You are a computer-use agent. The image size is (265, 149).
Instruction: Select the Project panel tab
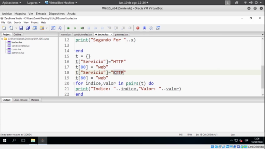pyautogui.click(x=7, y=34)
